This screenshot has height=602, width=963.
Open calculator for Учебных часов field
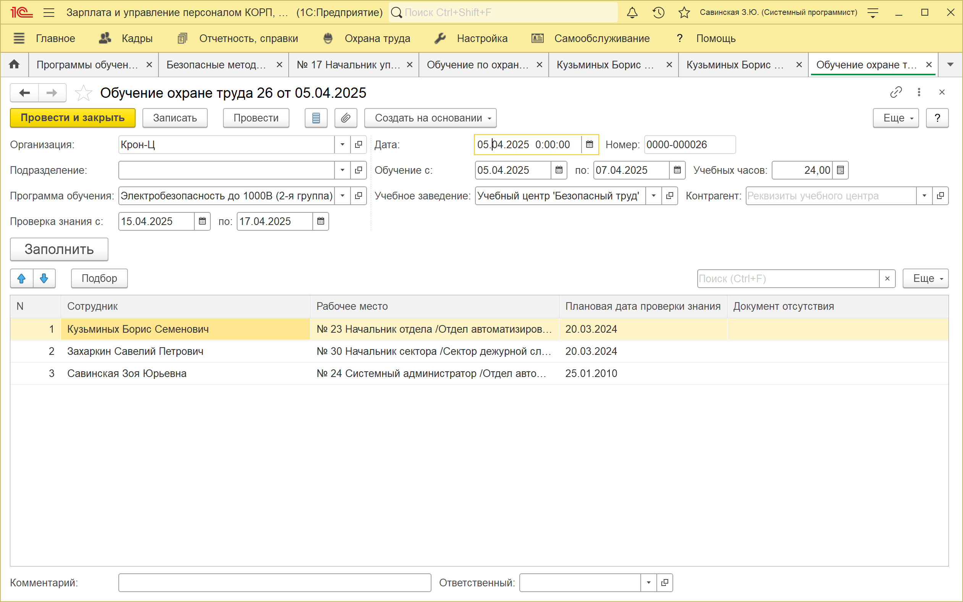840,170
